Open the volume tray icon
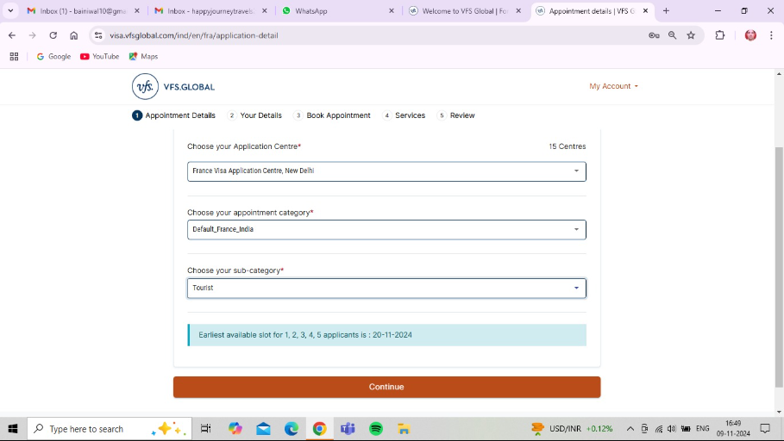Screen dimensions: 784x441 point(672,429)
